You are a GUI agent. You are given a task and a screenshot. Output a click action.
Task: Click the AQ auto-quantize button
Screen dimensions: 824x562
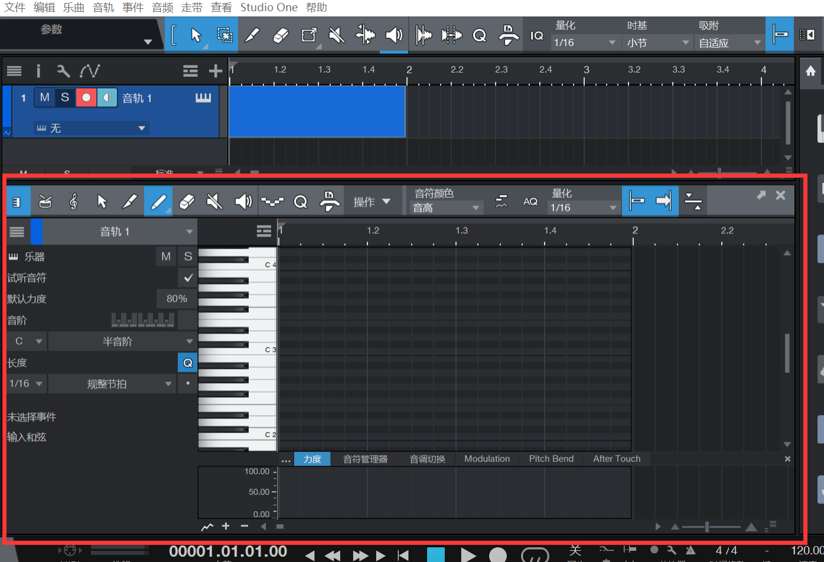[x=530, y=202]
